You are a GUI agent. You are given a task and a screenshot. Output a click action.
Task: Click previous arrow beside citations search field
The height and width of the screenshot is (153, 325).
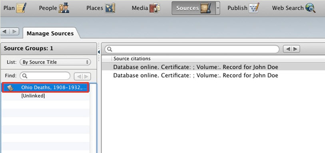coord(287,49)
